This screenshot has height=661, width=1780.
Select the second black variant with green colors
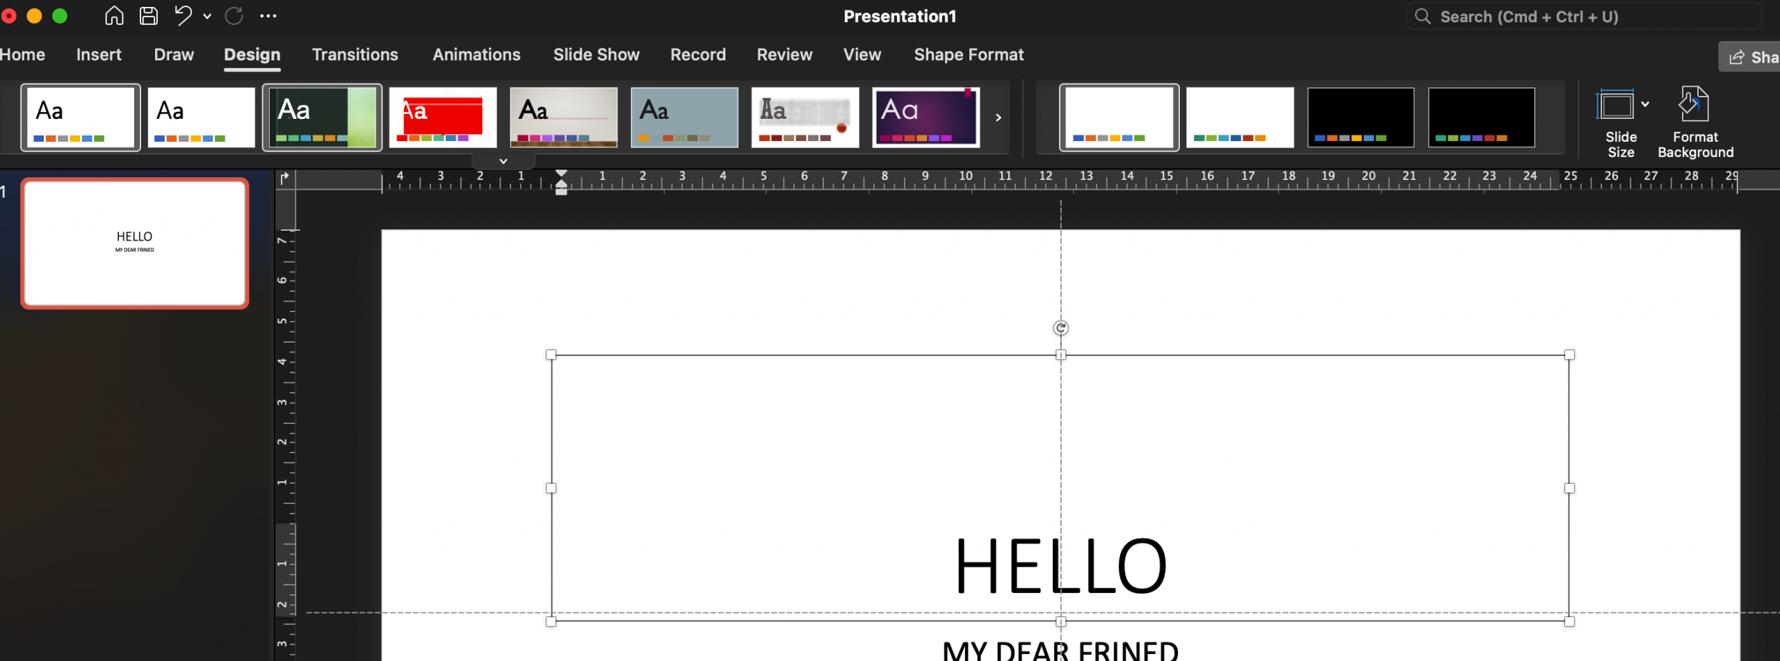[x=1482, y=117]
